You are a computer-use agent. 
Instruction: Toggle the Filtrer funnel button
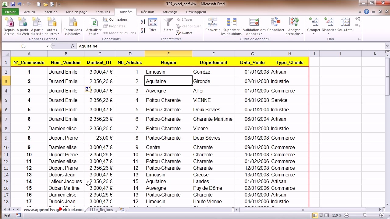point(168,25)
